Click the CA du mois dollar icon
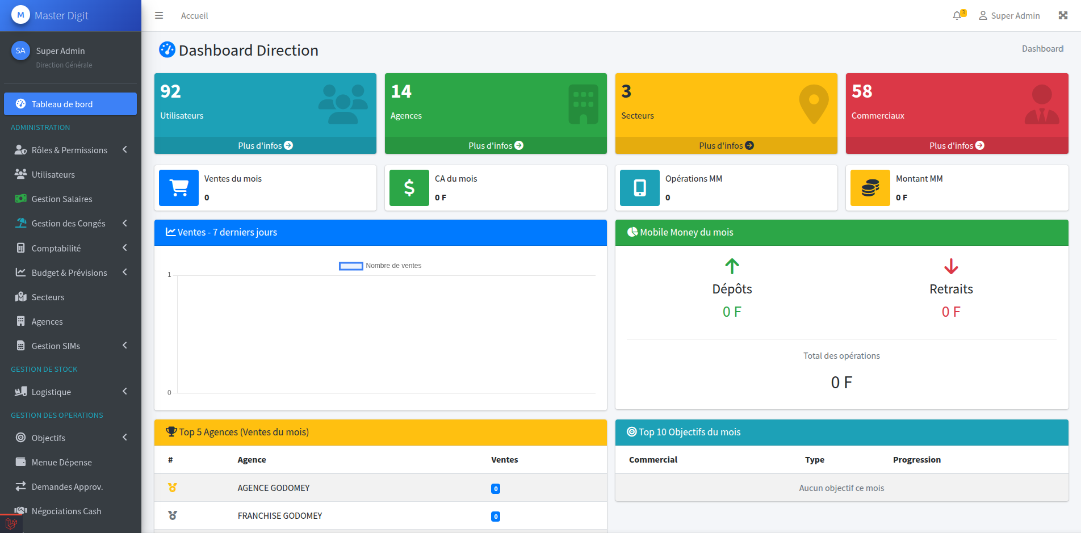This screenshot has width=1081, height=533. click(x=409, y=188)
